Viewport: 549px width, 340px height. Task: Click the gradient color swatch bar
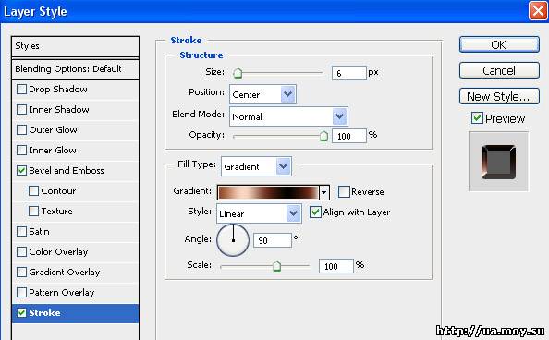[268, 192]
